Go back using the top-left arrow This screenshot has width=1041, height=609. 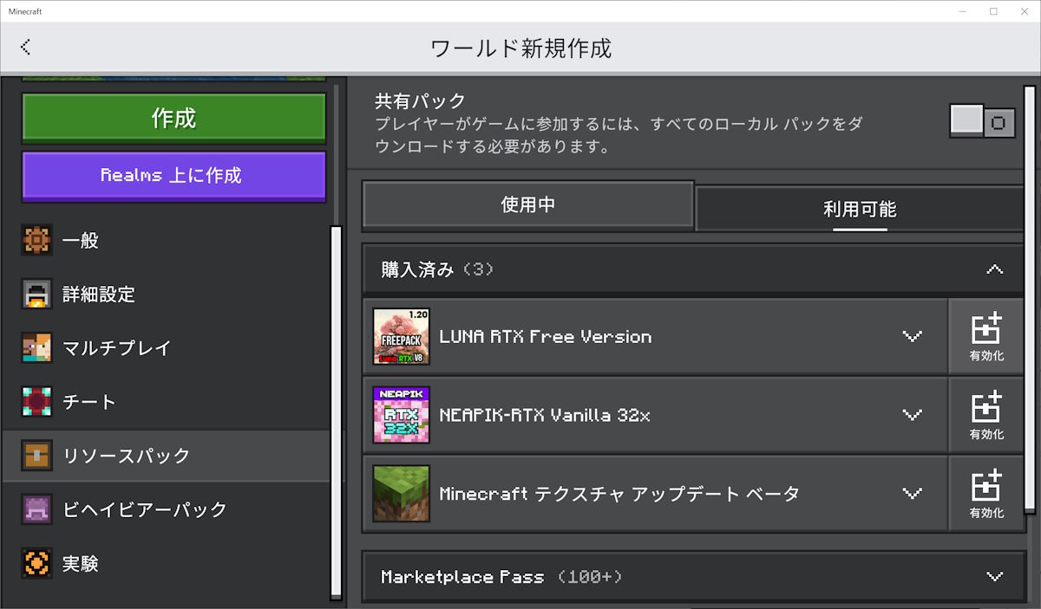point(25,47)
